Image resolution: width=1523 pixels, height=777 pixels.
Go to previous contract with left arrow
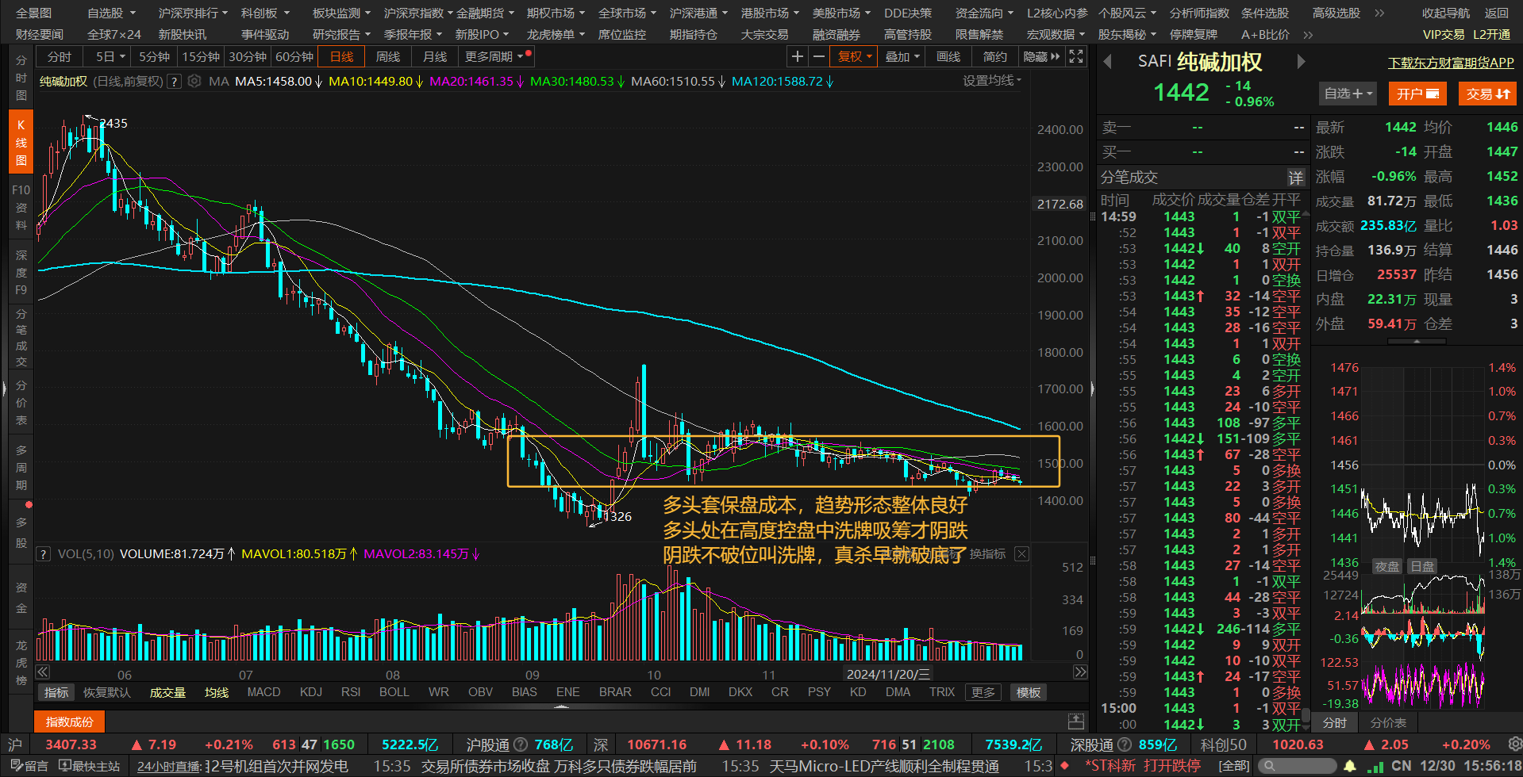[x=1108, y=62]
